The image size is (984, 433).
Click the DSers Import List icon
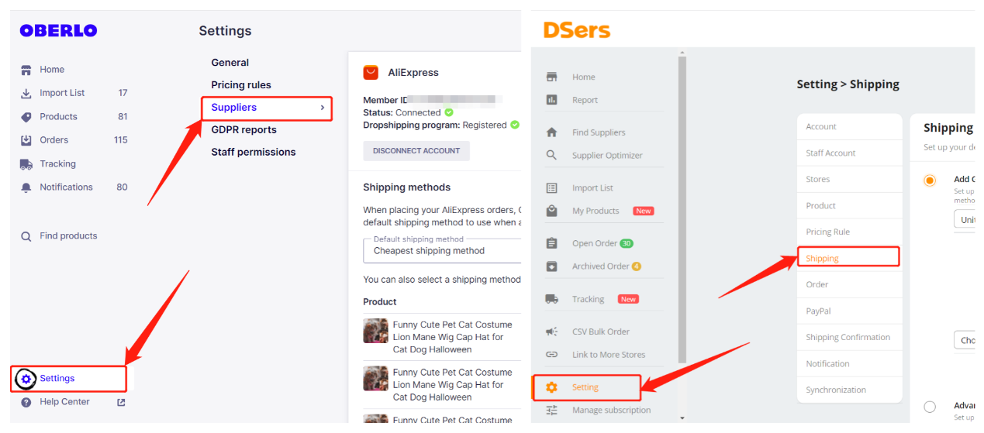click(552, 188)
